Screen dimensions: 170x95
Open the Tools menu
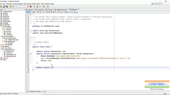(x=42, y=4)
